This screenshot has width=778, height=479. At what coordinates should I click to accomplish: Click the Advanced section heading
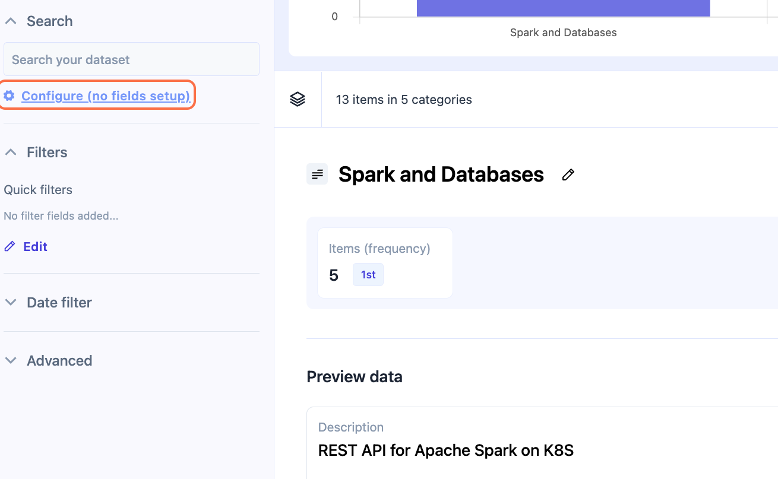pos(59,360)
